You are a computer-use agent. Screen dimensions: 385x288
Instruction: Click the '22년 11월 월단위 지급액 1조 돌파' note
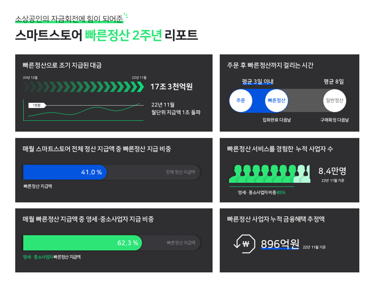[x=176, y=108]
